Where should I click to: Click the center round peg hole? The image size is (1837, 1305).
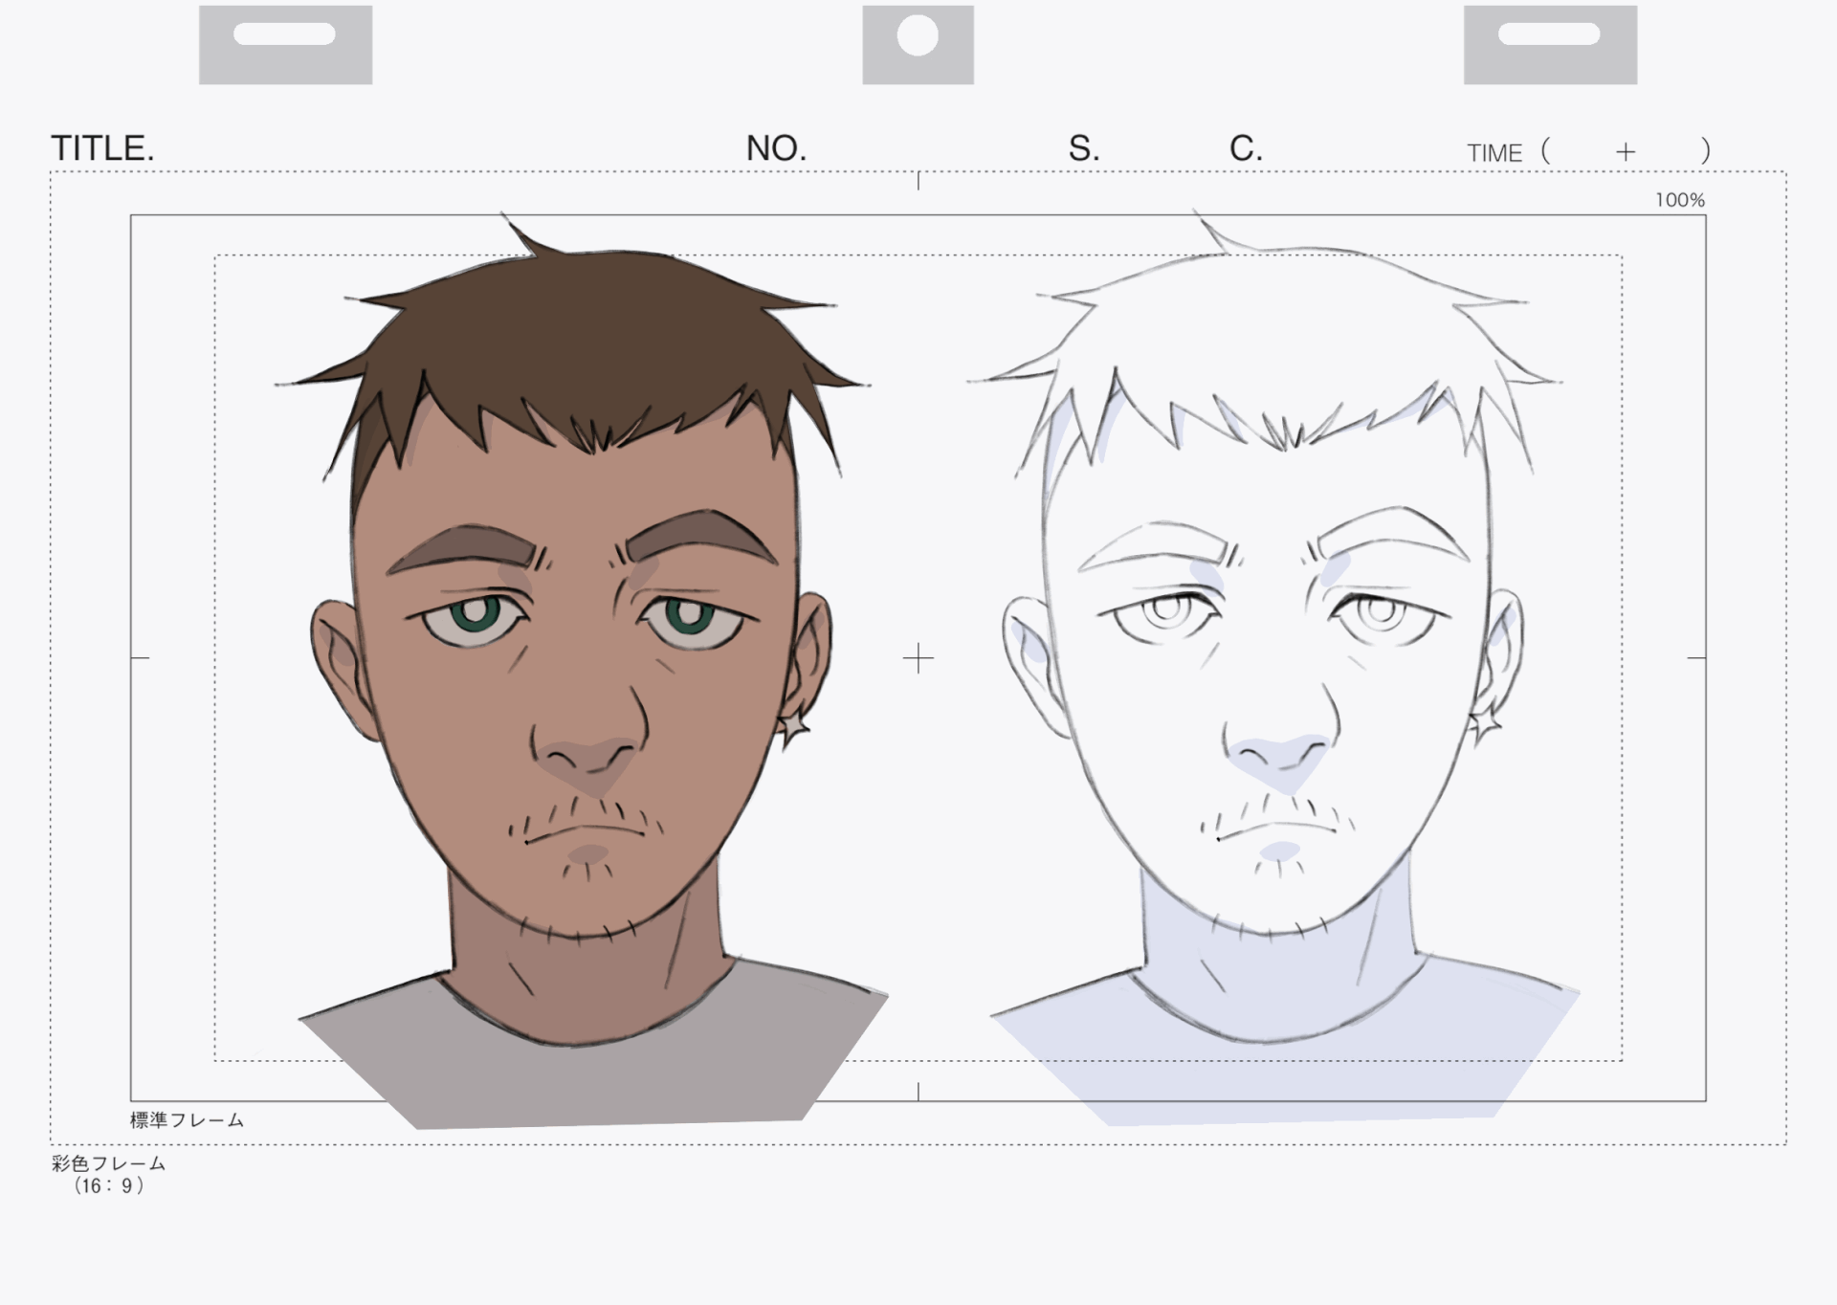[918, 35]
